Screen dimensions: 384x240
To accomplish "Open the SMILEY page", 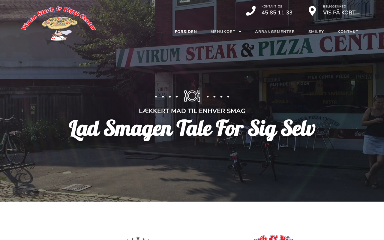I will [316, 32].
